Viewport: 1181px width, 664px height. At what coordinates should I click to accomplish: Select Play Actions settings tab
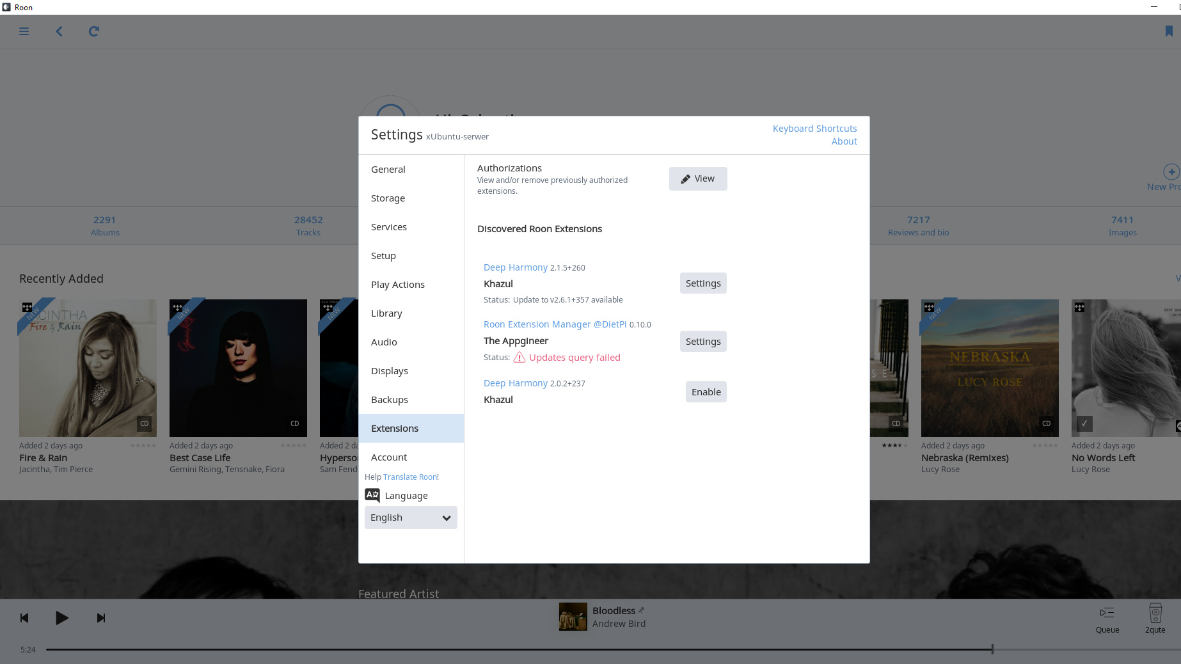[x=411, y=285]
